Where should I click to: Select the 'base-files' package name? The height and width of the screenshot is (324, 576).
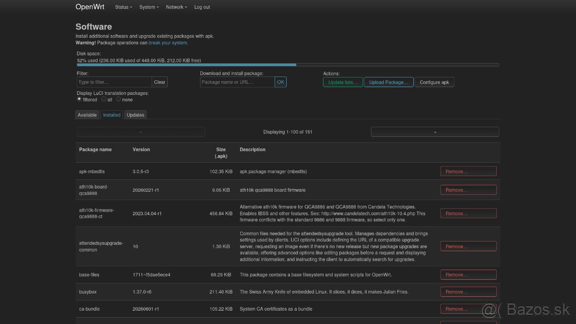click(89, 275)
